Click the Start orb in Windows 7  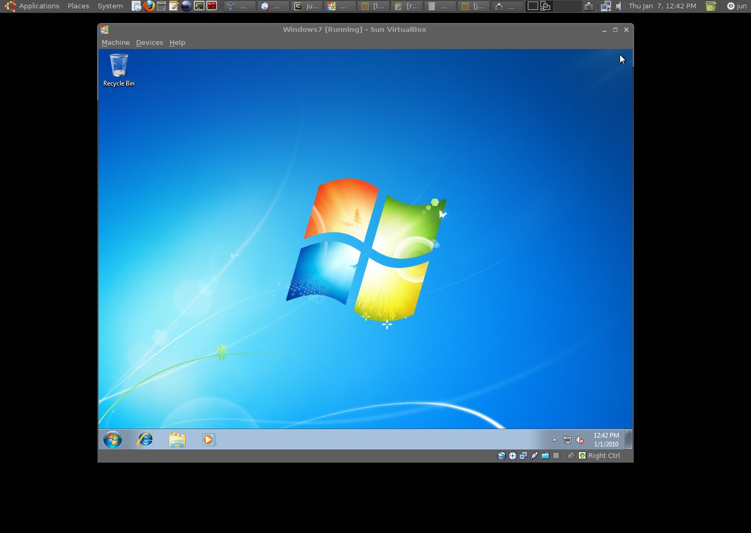click(112, 440)
